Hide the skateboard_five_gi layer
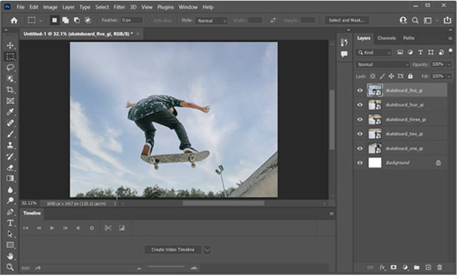This screenshot has height=280, width=465. pyautogui.click(x=360, y=90)
